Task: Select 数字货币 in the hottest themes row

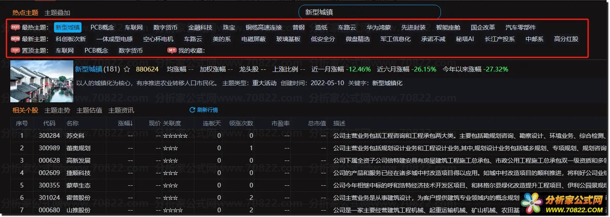Action: tap(166, 27)
